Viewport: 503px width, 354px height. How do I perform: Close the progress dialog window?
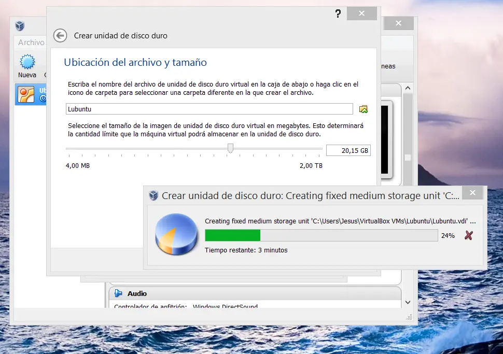point(472,192)
